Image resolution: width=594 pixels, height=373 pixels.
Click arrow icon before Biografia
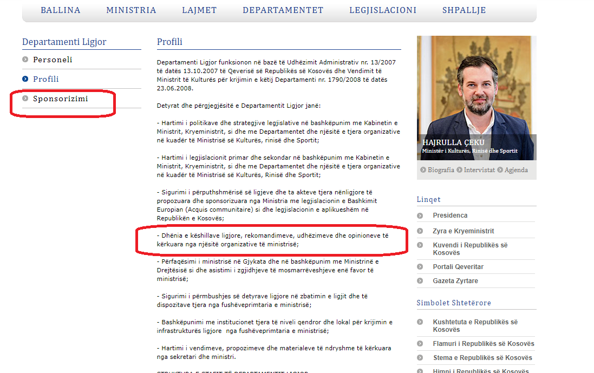click(423, 170)
